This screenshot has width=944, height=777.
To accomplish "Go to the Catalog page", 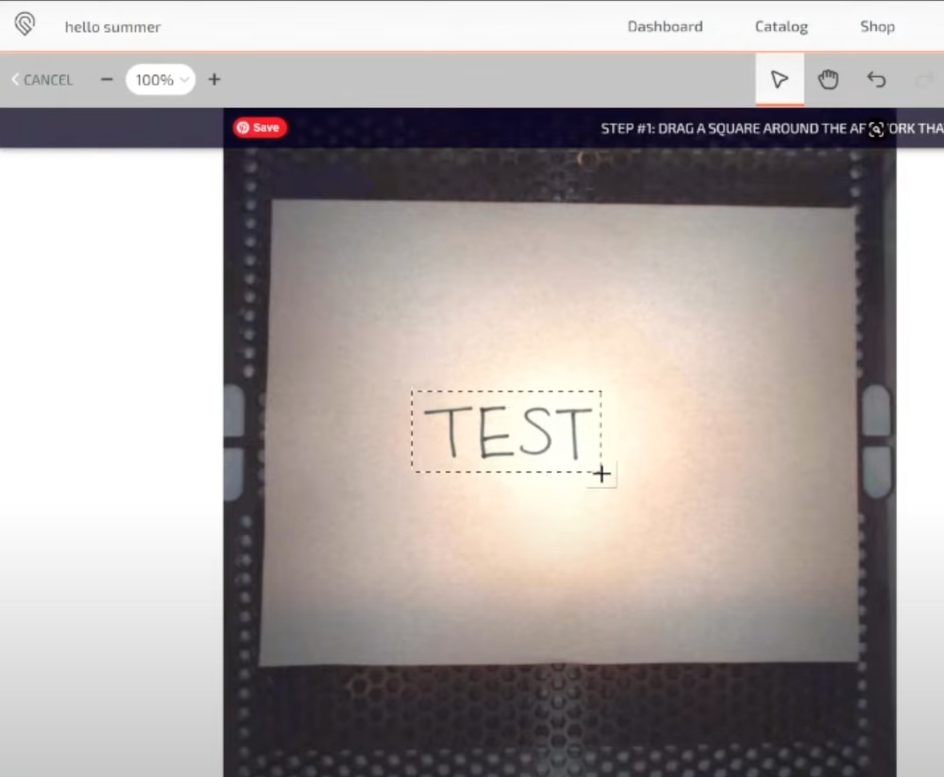I will coord(781,26).
